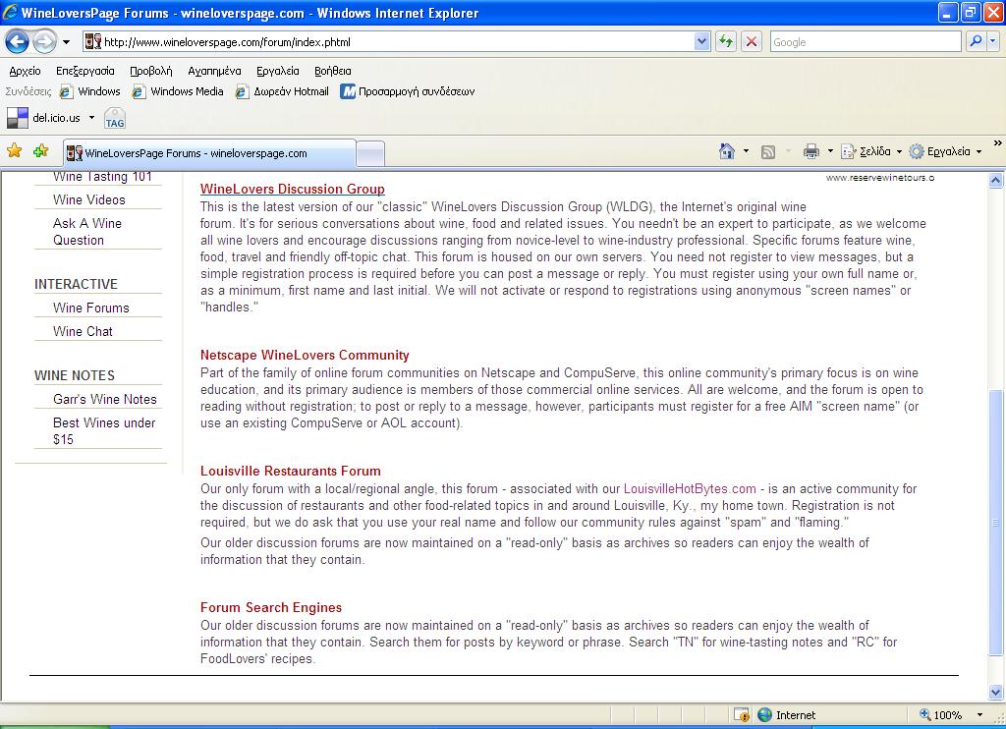The width and height of the screenshot is (1006, 729).
Task: Open the Forum Search Engines link
Action: [x=271, y=608]
